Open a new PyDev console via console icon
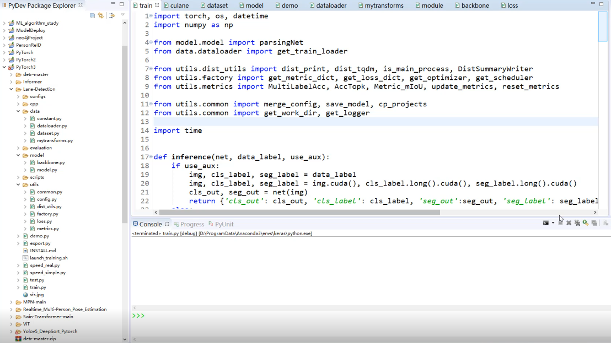Viewport: 611px width, 343px height. pos(546,223)
